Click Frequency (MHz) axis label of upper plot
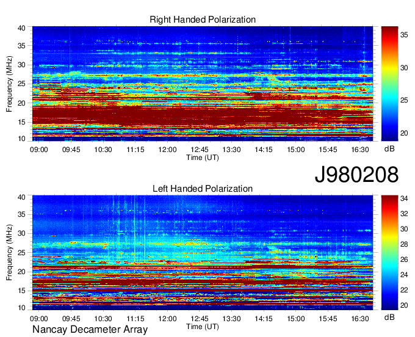This screenshot has height=337, width=415. pos(9,84)
